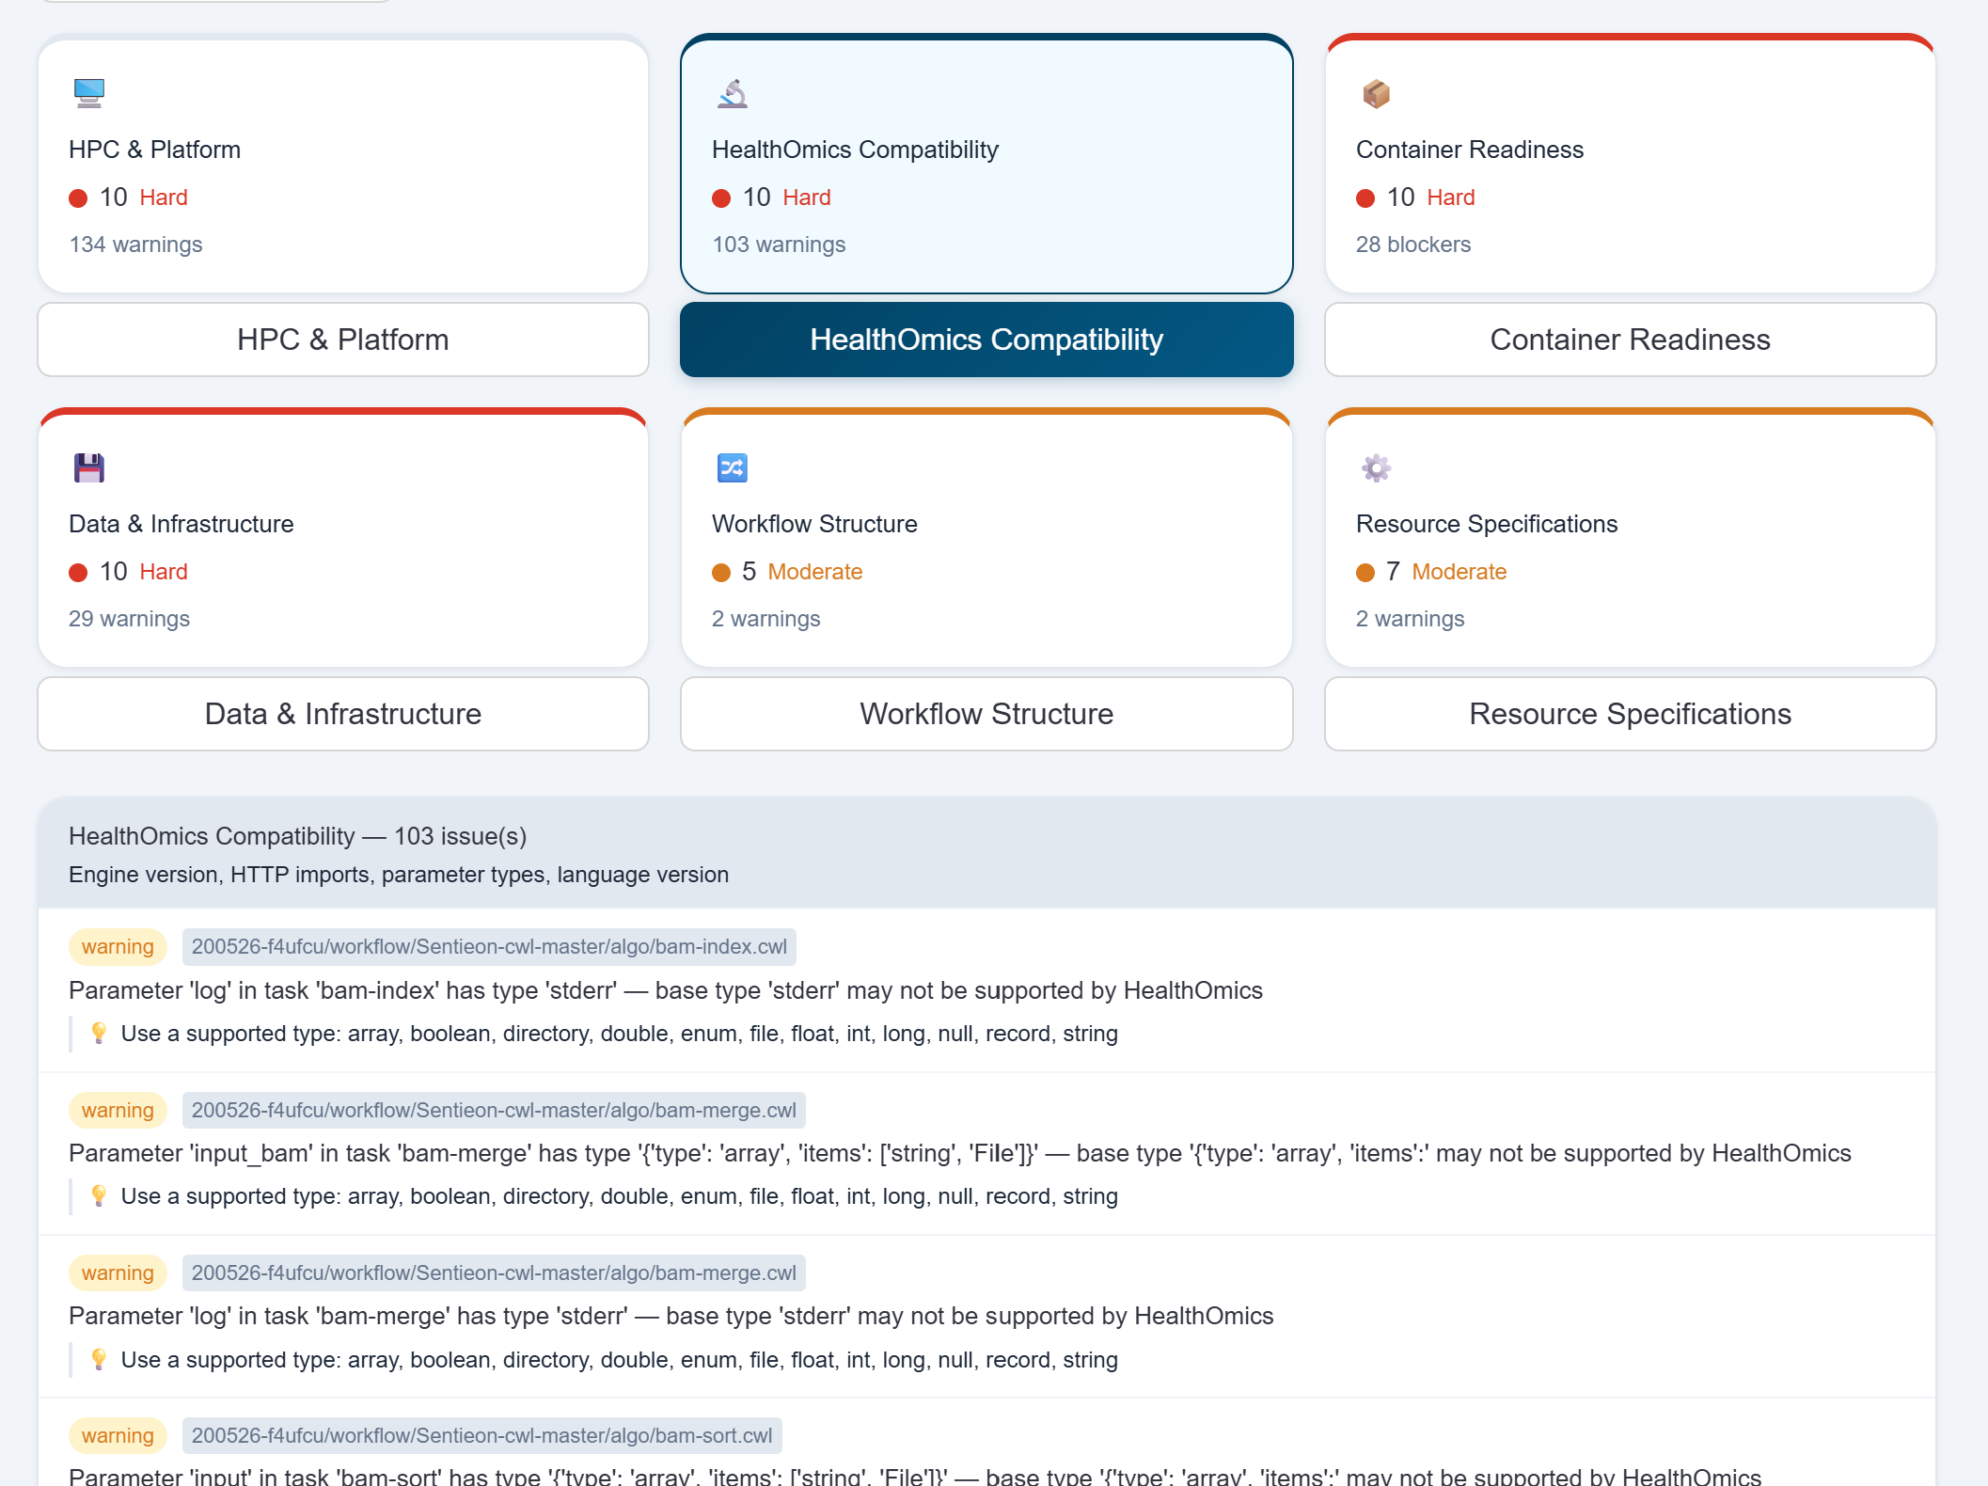Click the computer monitor icon in HPC & Platform card
The height and width of the screenshot is (1486, 1988).
coord(89,93)
